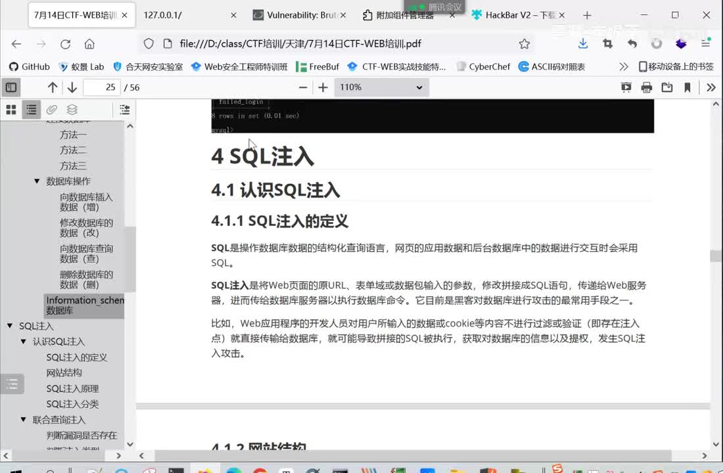Show layers view in sidebar
This screenshot has height=473, width=723.
pos(72,109)
